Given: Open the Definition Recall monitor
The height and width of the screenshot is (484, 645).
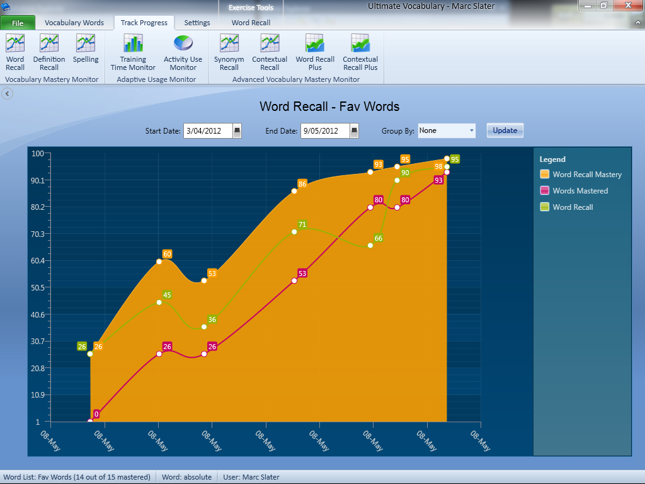Looking at the screenshot, I should (49, 52).
